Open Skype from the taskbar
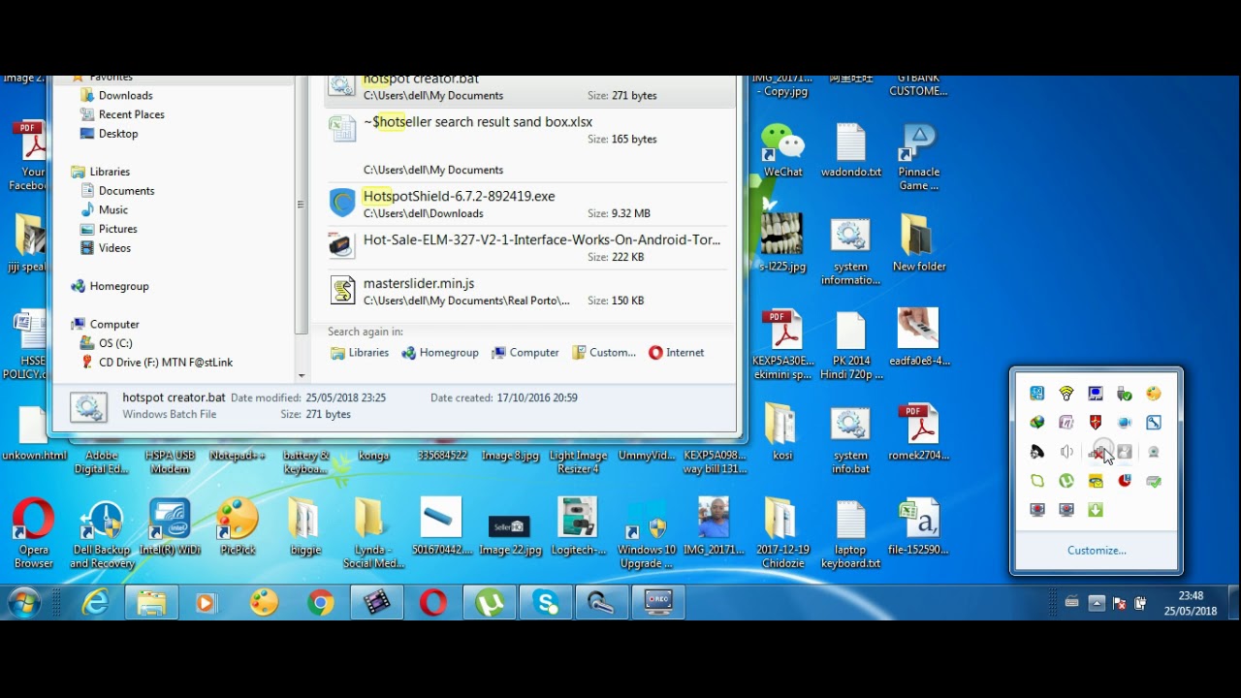The image size is (1241, 698). (x=547, y=603)
